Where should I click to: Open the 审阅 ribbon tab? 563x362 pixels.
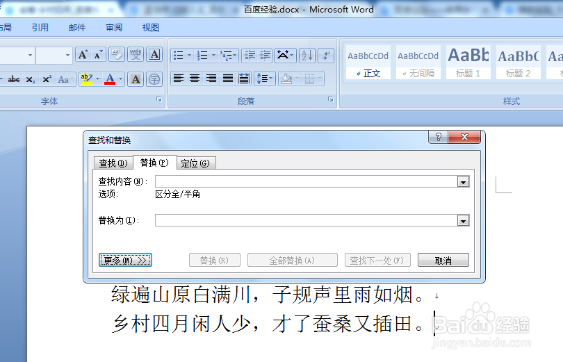(x=114, y=27)
